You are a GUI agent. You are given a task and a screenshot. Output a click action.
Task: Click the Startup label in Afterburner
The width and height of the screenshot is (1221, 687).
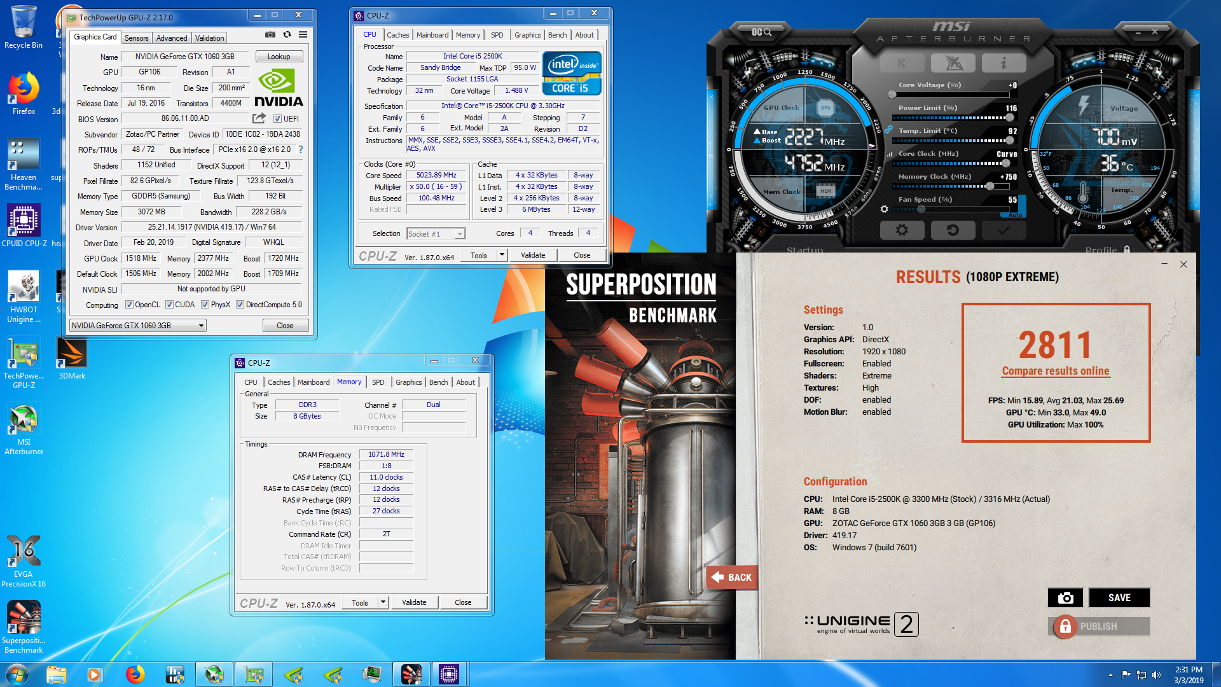click(804, 249)
